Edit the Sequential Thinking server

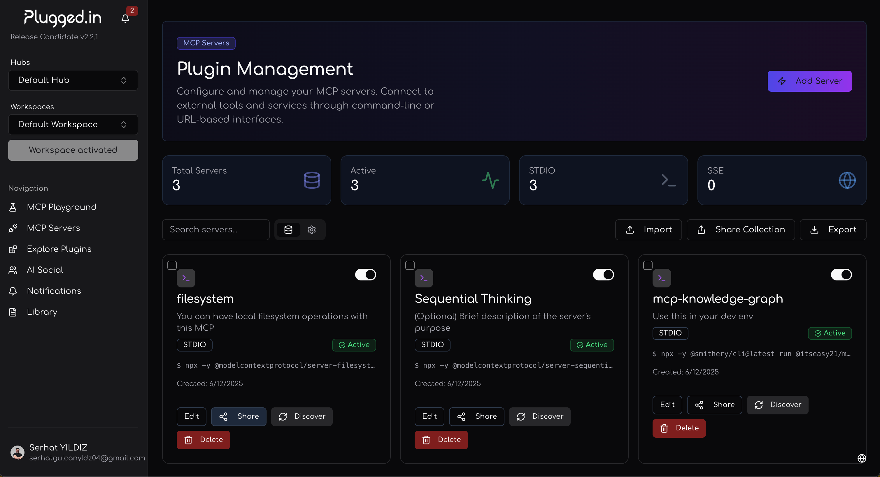tap(430, 417)
